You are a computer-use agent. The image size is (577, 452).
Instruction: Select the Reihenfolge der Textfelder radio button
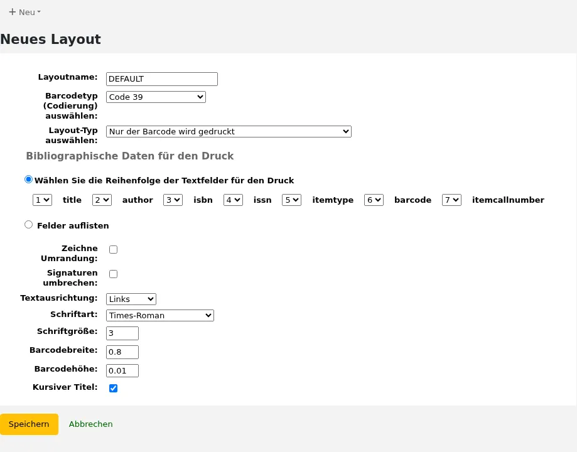coord(28,180)
